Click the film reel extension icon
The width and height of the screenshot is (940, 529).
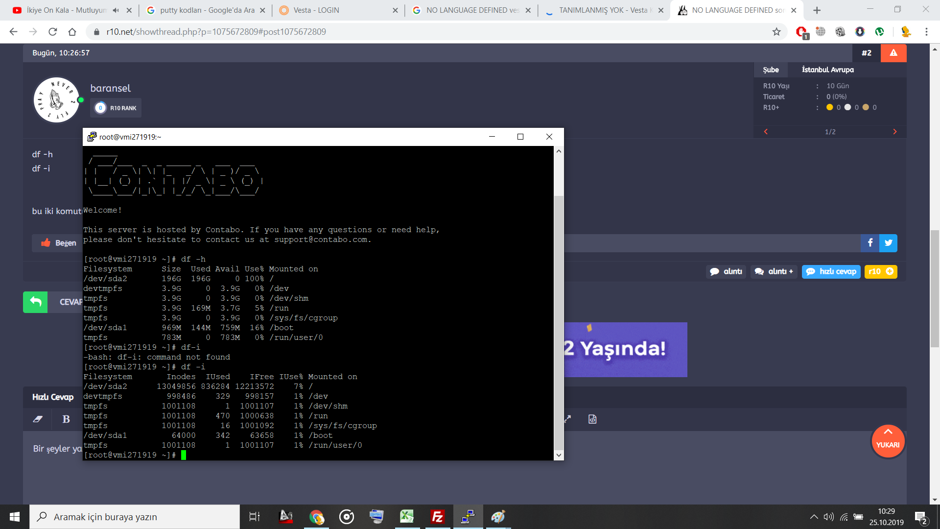click(841, 32)
